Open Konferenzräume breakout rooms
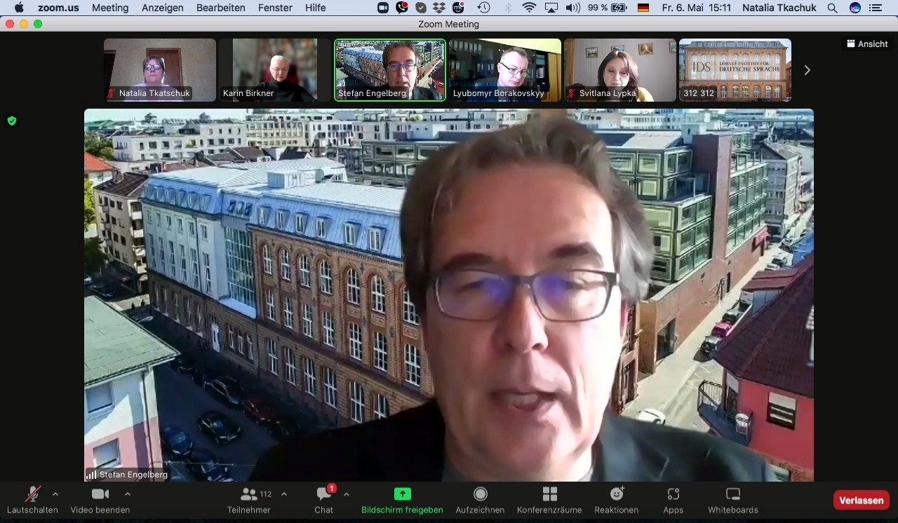 tap(549, 501)
